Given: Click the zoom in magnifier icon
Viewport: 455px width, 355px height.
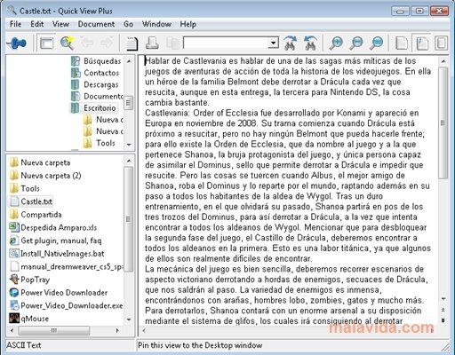Looking at the screenshot, I should coord(336,43).
